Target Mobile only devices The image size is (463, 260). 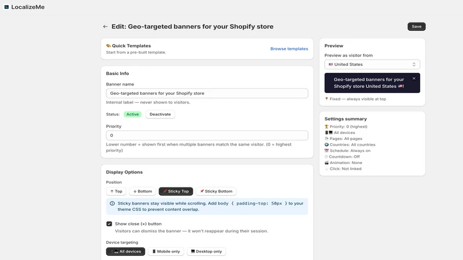[x=166, y=251]
